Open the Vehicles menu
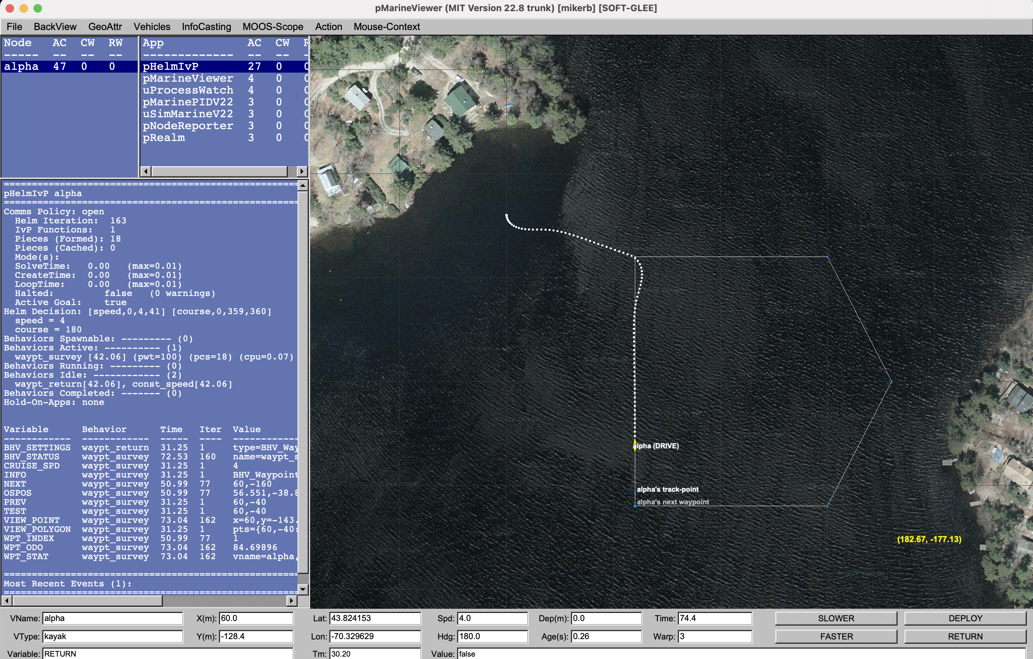1033x659 pixels. point(152,27)
